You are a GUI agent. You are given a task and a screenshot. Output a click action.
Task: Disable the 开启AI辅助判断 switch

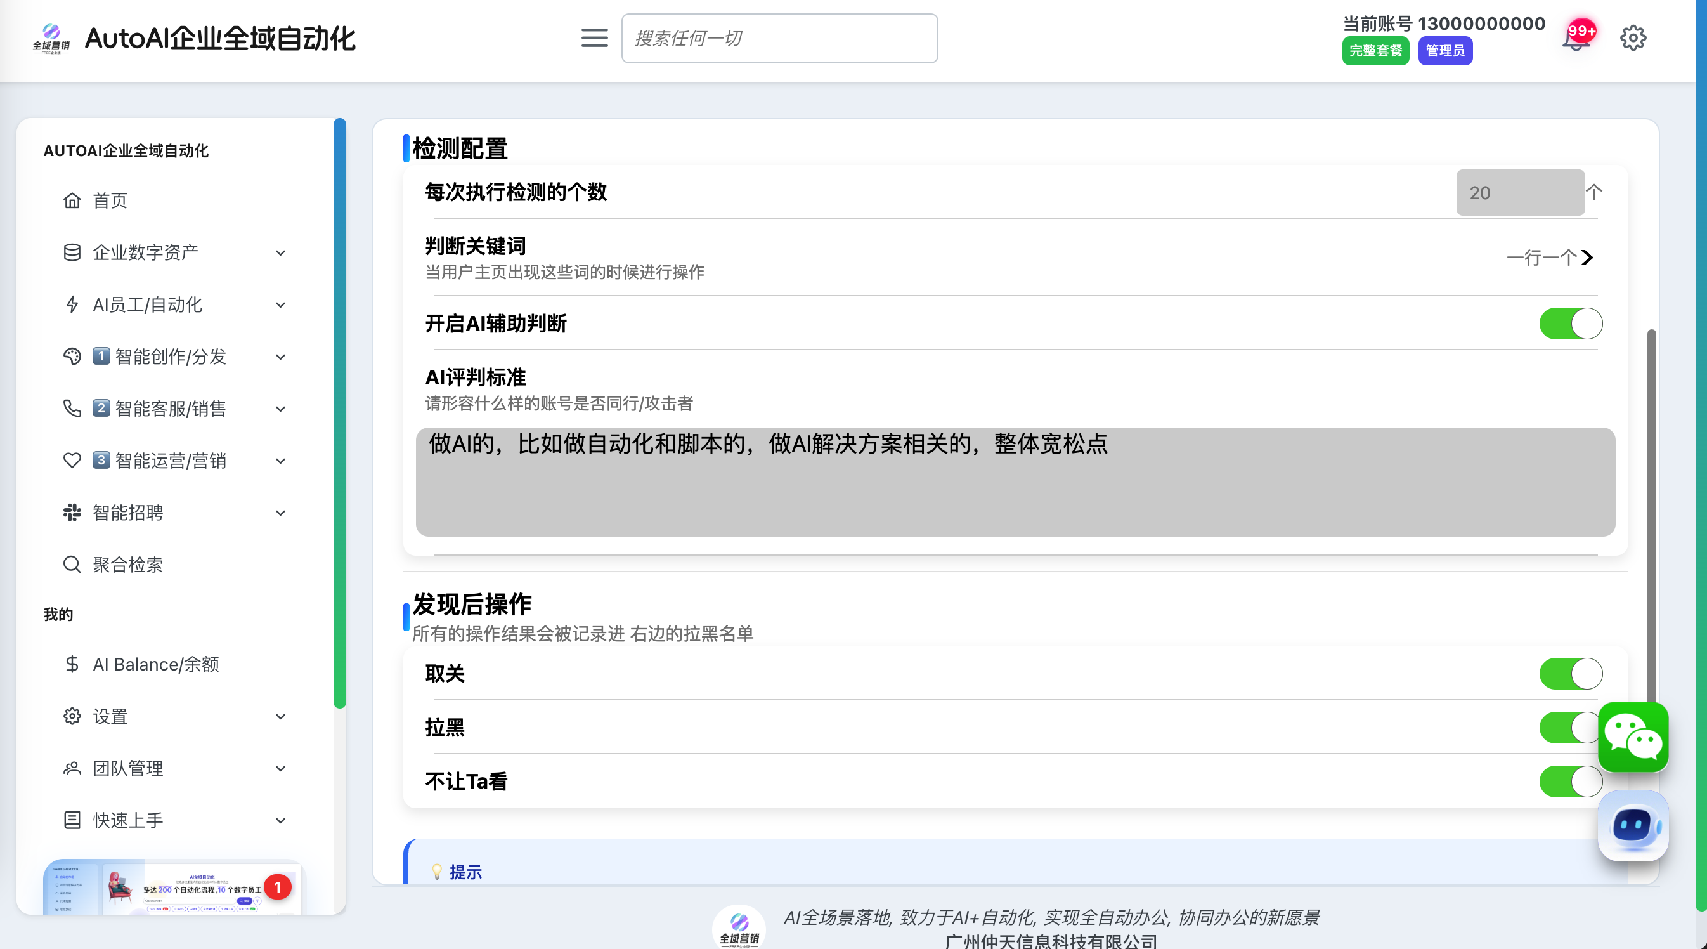click(1570, 324)
